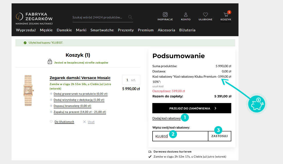283x164 pixels.
Task: Add watch via Do Ulubionych link
Action: pyautogui.click(x=64, y=122)
